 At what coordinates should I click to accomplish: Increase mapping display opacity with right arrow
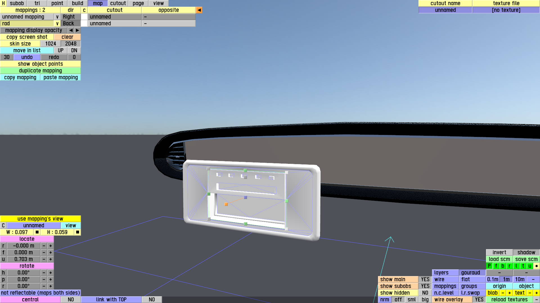pyautogui.click(x=77, y=30)
